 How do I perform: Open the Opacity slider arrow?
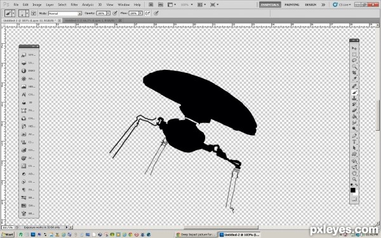[108, 13]
